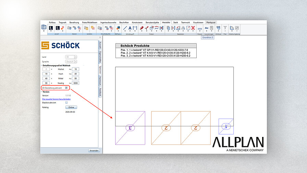
Task: Click the red pencil modify icon
Action: point(142,28)
